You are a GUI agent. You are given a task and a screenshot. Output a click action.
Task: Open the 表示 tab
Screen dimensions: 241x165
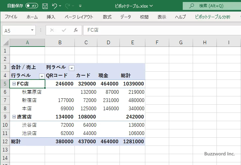click(162, 17)
